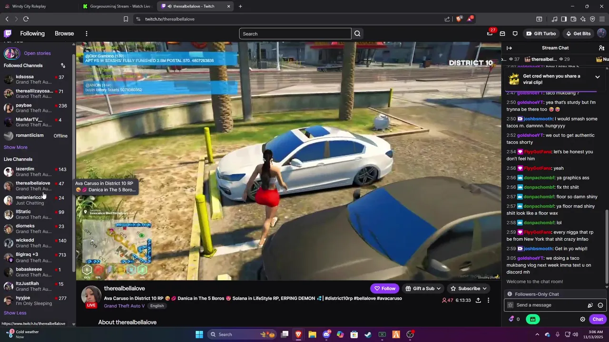Reload the current page
Image resolution: width=609 pixels, height=342 pixels.
pyautogui.click(x=26, y=19)
